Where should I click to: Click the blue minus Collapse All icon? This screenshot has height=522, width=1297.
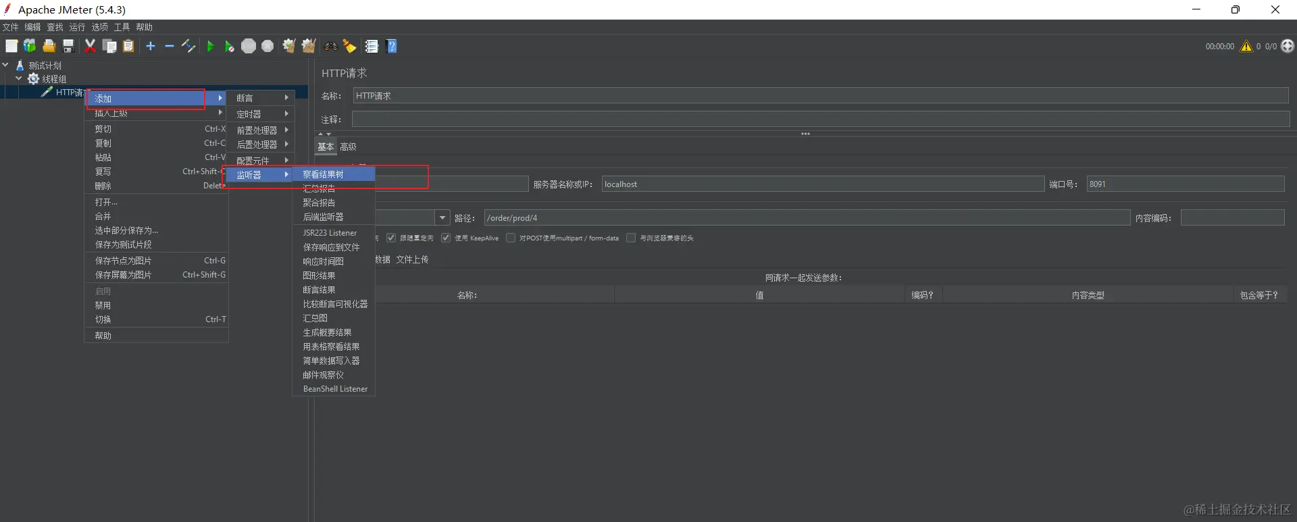click(x=170, y=46)
